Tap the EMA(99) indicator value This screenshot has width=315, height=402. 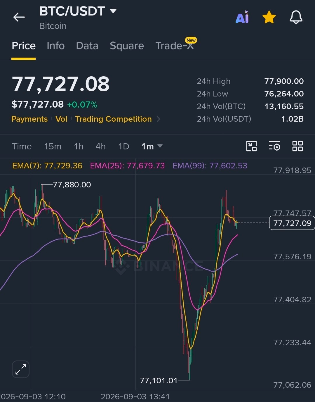(x=210, y=166)
